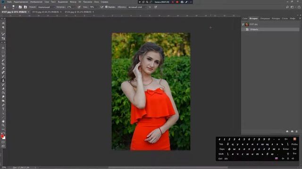Open the workspace switcher dropdown
This screenshot has height=169, width=302.
click(x=293, y=7)
